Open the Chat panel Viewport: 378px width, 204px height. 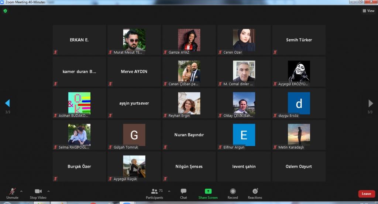tap(183, 193)
